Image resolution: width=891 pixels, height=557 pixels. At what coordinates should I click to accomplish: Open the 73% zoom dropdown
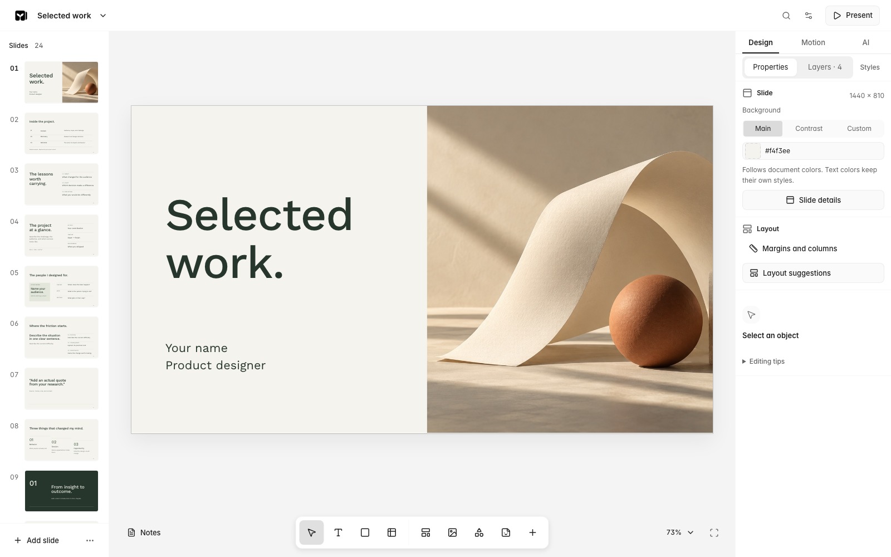680,532
